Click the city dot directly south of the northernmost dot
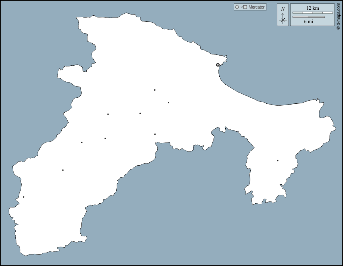 (155, 134)
